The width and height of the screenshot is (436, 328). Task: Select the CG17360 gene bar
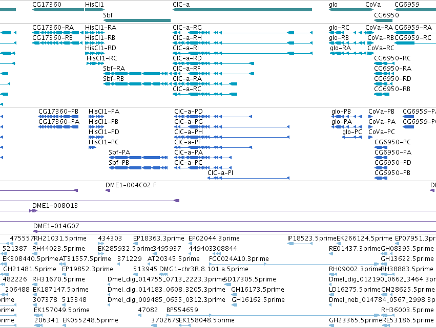(58, 10)
